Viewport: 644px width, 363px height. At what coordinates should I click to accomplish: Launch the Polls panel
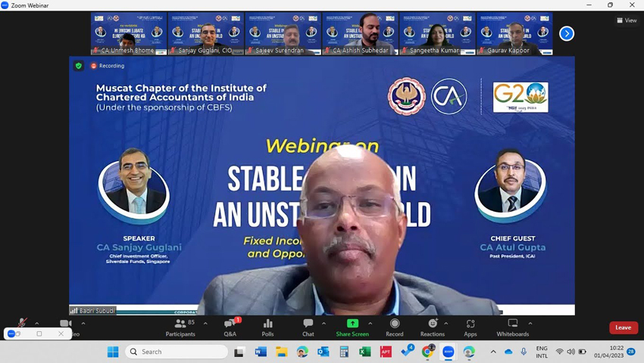pyautogui.click(x=267, y=327)
